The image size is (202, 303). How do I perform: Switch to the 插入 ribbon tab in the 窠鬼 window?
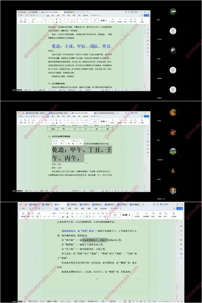click(63, 208)
